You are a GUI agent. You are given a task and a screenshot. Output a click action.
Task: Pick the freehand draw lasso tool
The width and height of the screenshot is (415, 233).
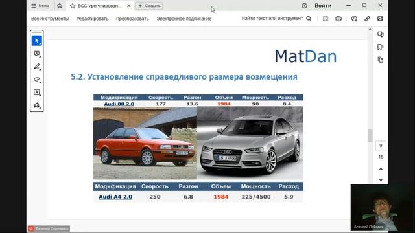pos(37,79)
